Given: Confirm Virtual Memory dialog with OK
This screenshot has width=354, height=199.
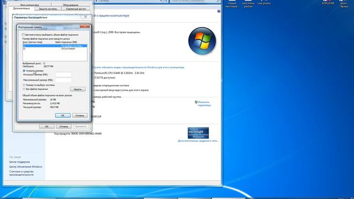Looking at the screenshot, I should 63,116.
